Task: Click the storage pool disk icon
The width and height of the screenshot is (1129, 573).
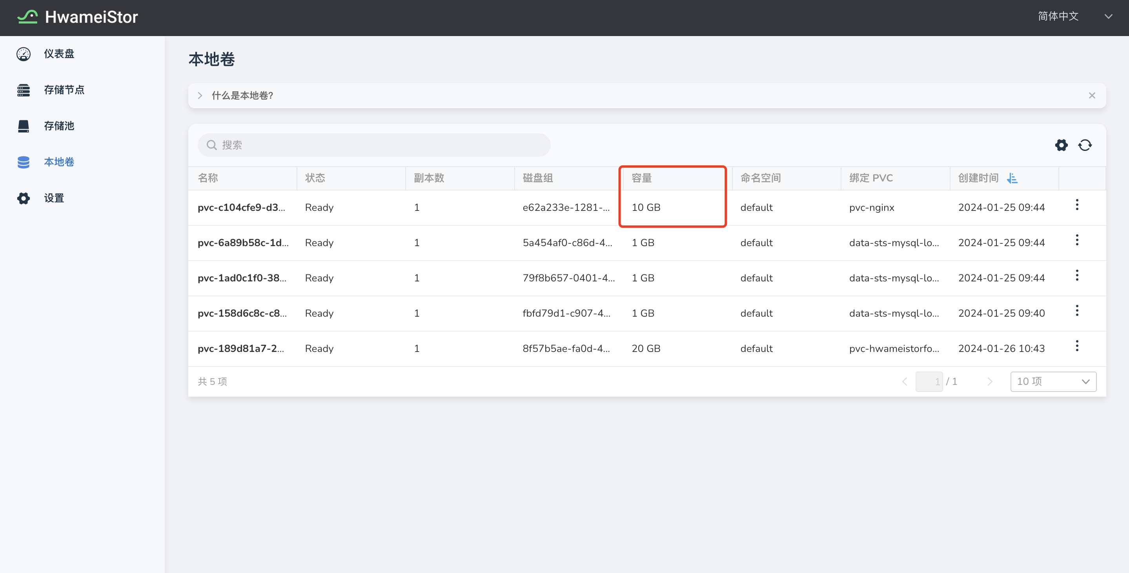Action: pos(24,126)
